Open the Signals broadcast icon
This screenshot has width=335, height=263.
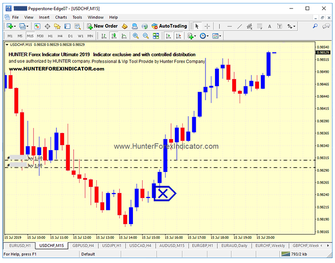[145, 26]
